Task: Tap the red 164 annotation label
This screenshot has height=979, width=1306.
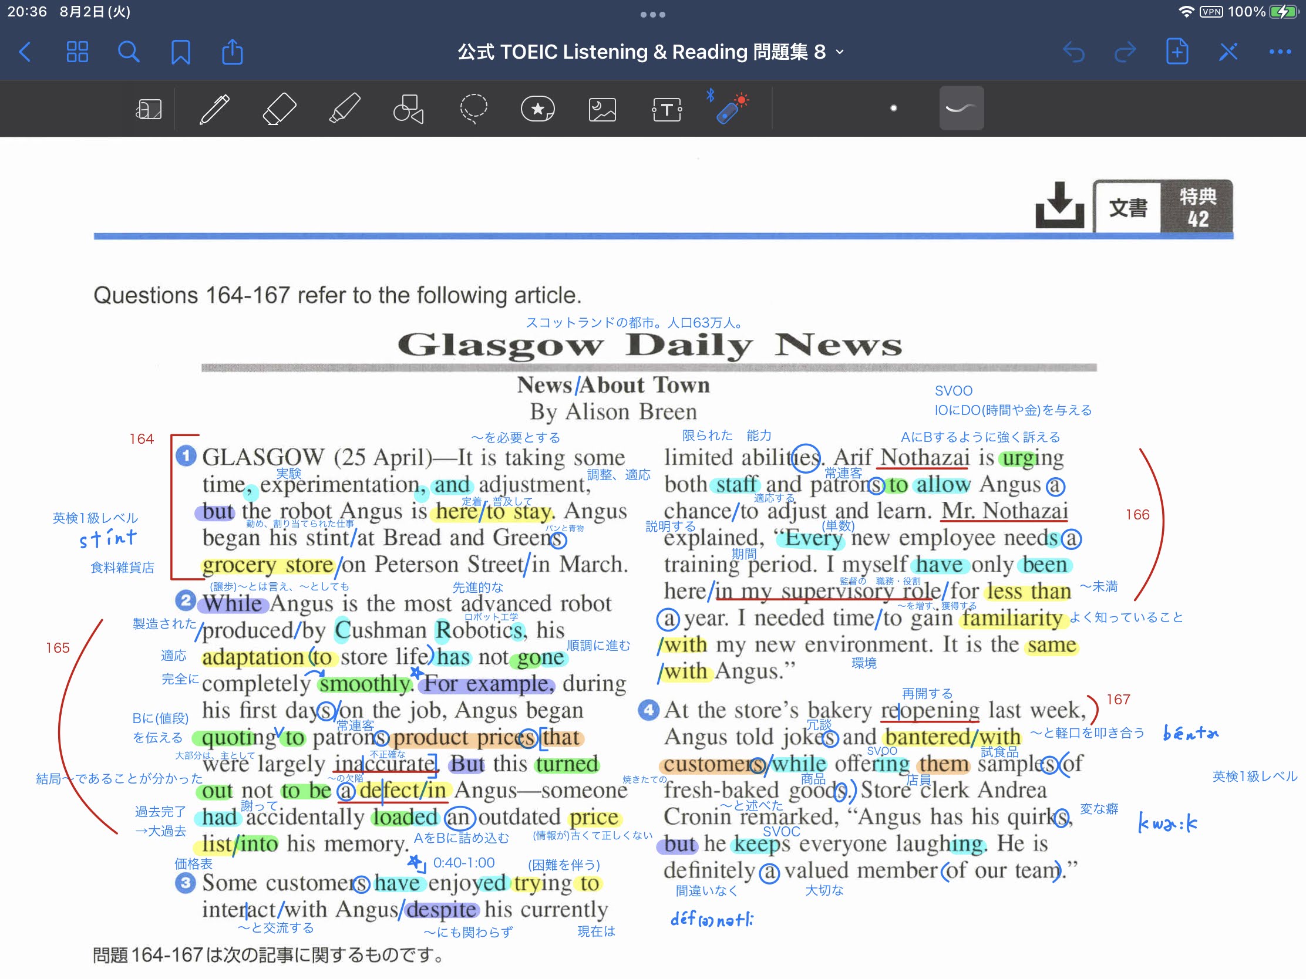Action: pos(142,439)
